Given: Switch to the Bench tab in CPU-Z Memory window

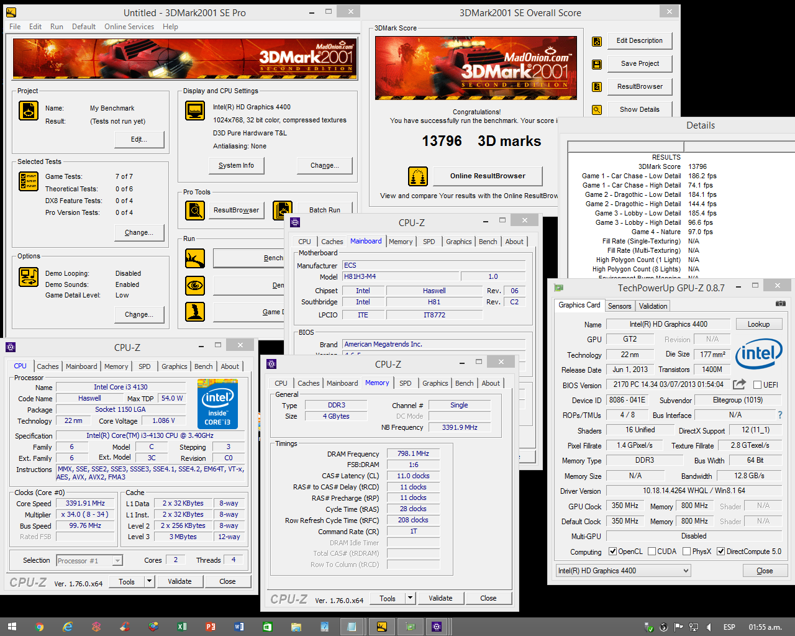Looking at the screenshot, I should (x=465, y=383).
